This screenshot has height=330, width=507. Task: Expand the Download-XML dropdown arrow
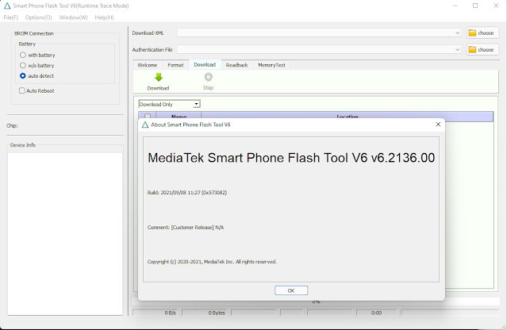[x=458, y=33]
